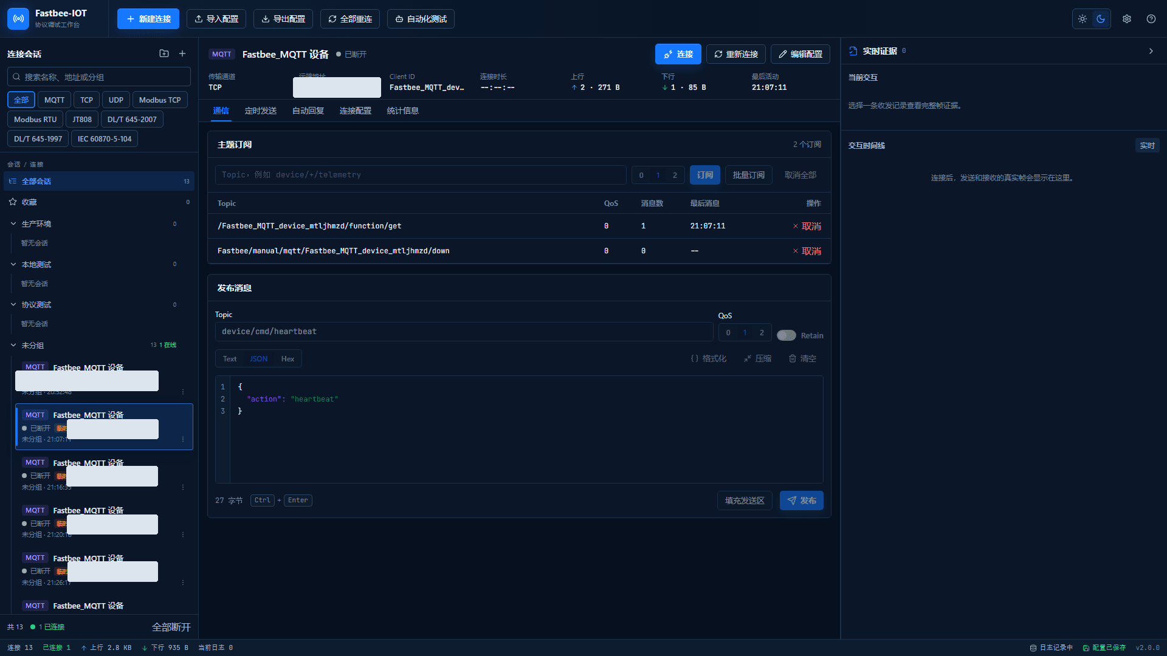
Task: Open the 连接配置 tab
Action: 356,111
